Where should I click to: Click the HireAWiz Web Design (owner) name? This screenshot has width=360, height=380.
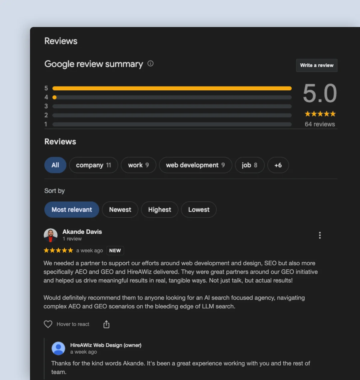tap(106, 345)
